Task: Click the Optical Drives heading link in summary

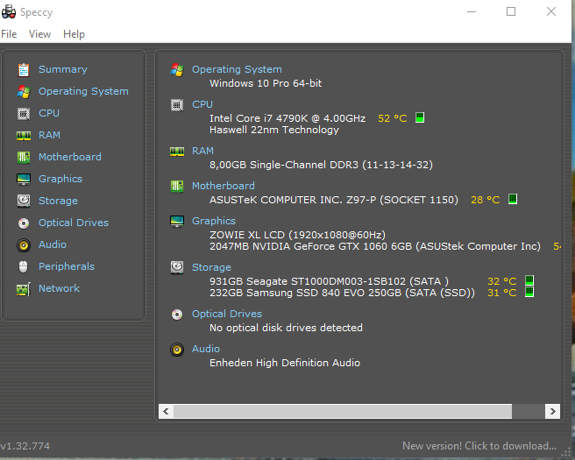Action: (227, 314)
